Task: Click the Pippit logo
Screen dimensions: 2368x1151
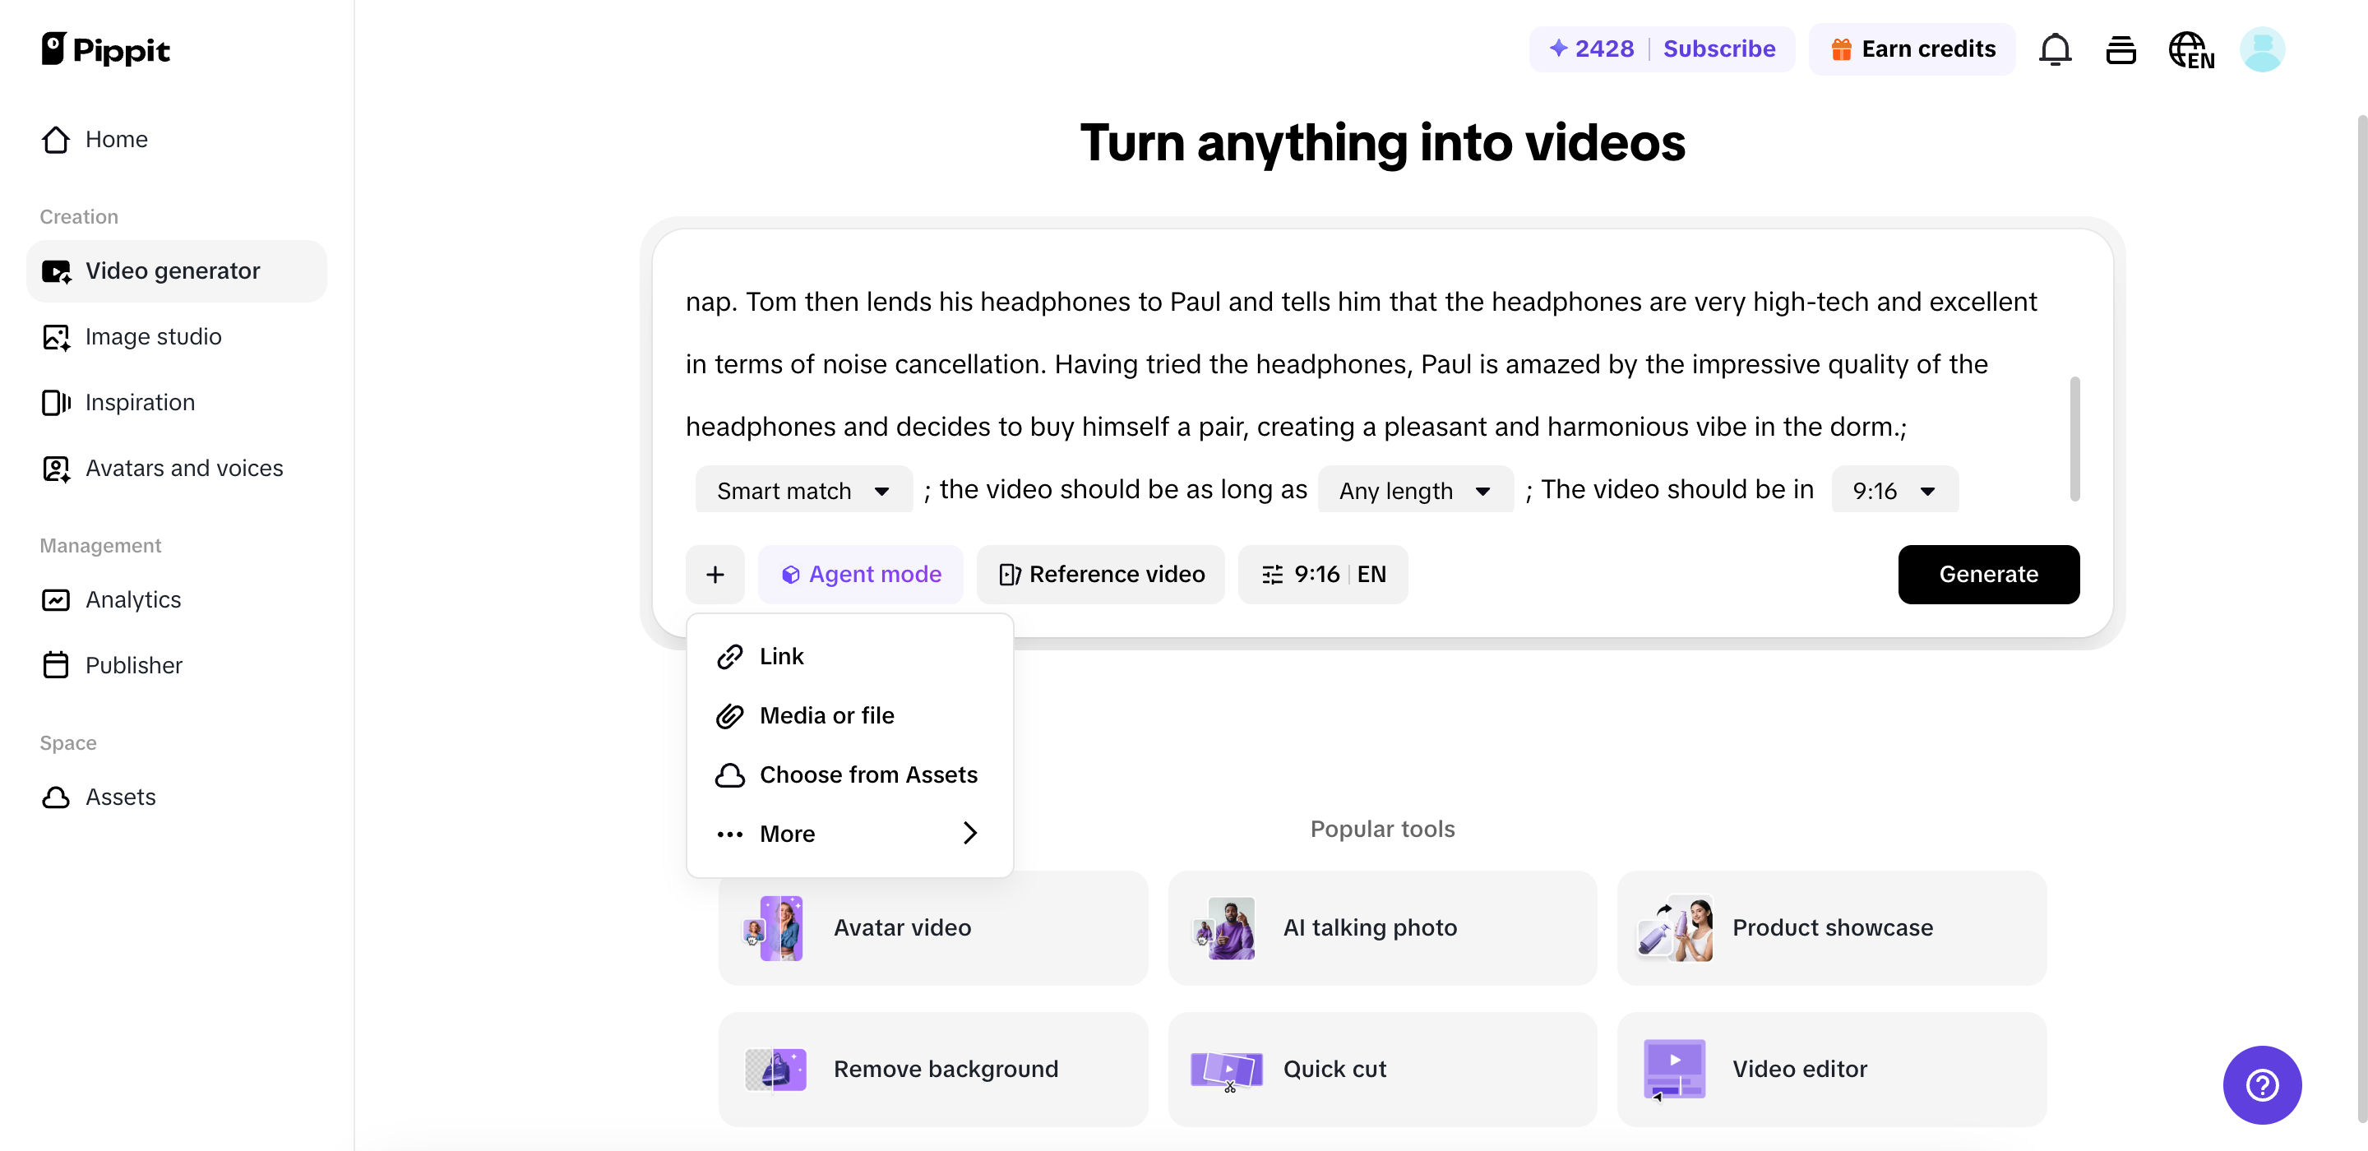Action: [x=106, y=49]
